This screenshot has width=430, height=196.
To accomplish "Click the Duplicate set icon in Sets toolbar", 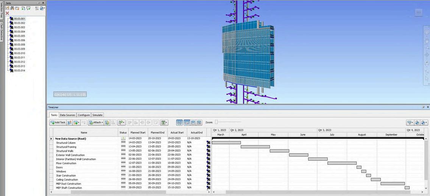I will (x=23, y=8).
